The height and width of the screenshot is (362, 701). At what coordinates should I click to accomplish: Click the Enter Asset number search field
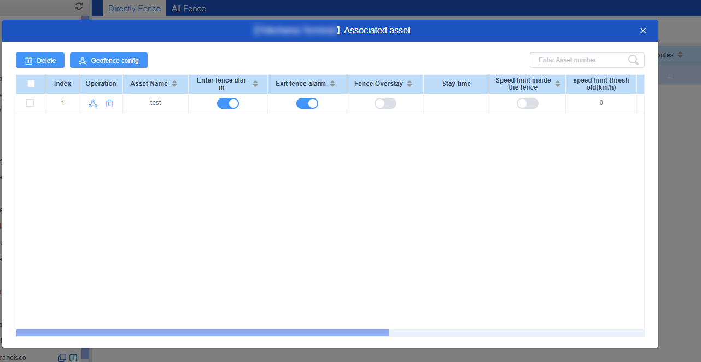pos(580,60)
